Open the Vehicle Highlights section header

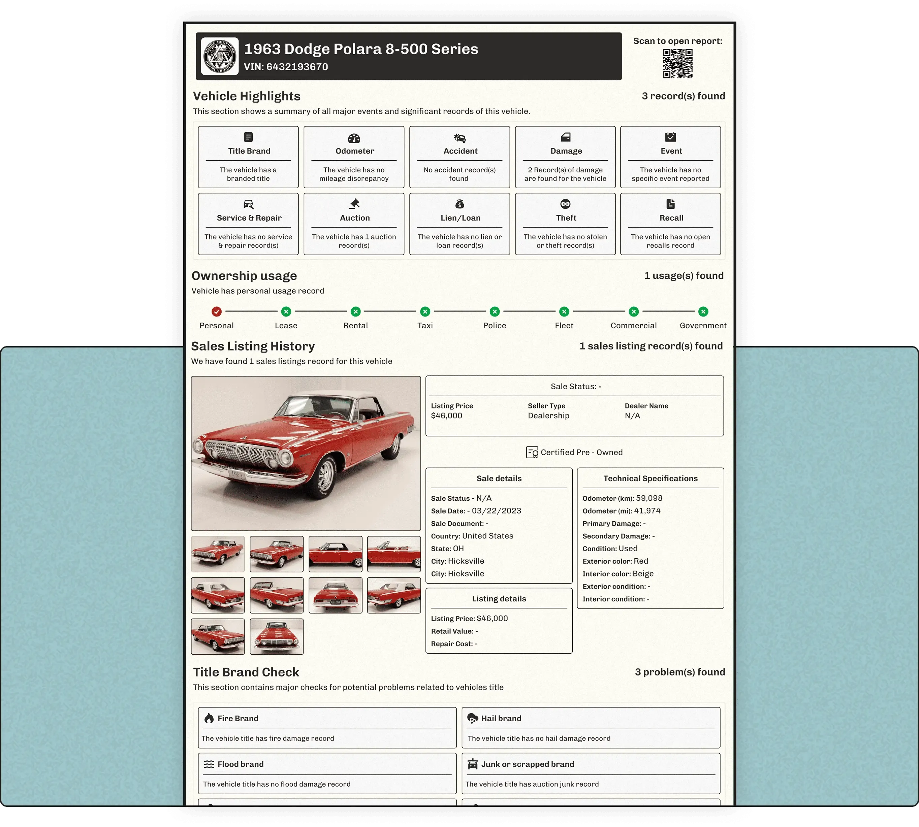coord(246,96)
